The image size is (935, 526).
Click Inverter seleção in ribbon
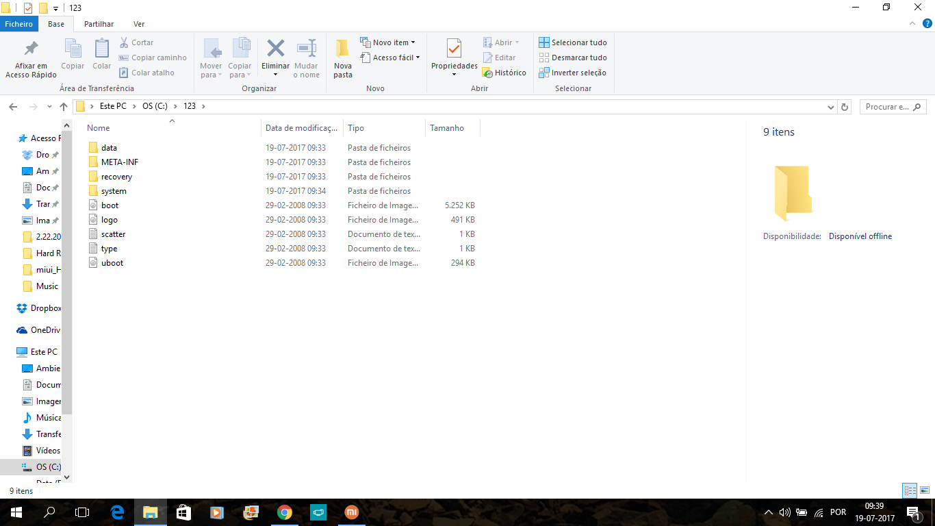pos(573,73)
